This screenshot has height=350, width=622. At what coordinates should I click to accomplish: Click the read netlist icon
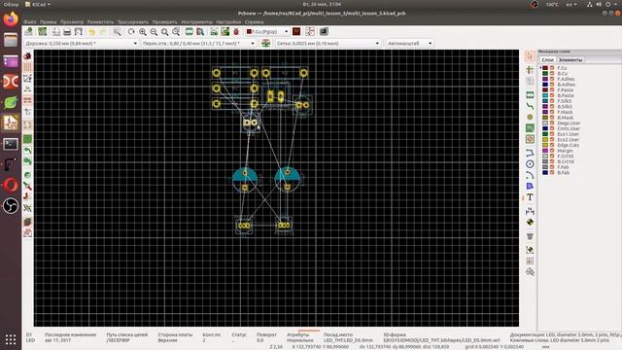coord(214,32)
